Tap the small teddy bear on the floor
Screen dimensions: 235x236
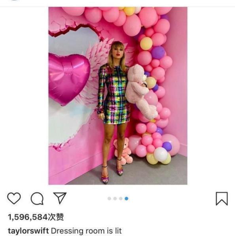(x=123, y=151)
